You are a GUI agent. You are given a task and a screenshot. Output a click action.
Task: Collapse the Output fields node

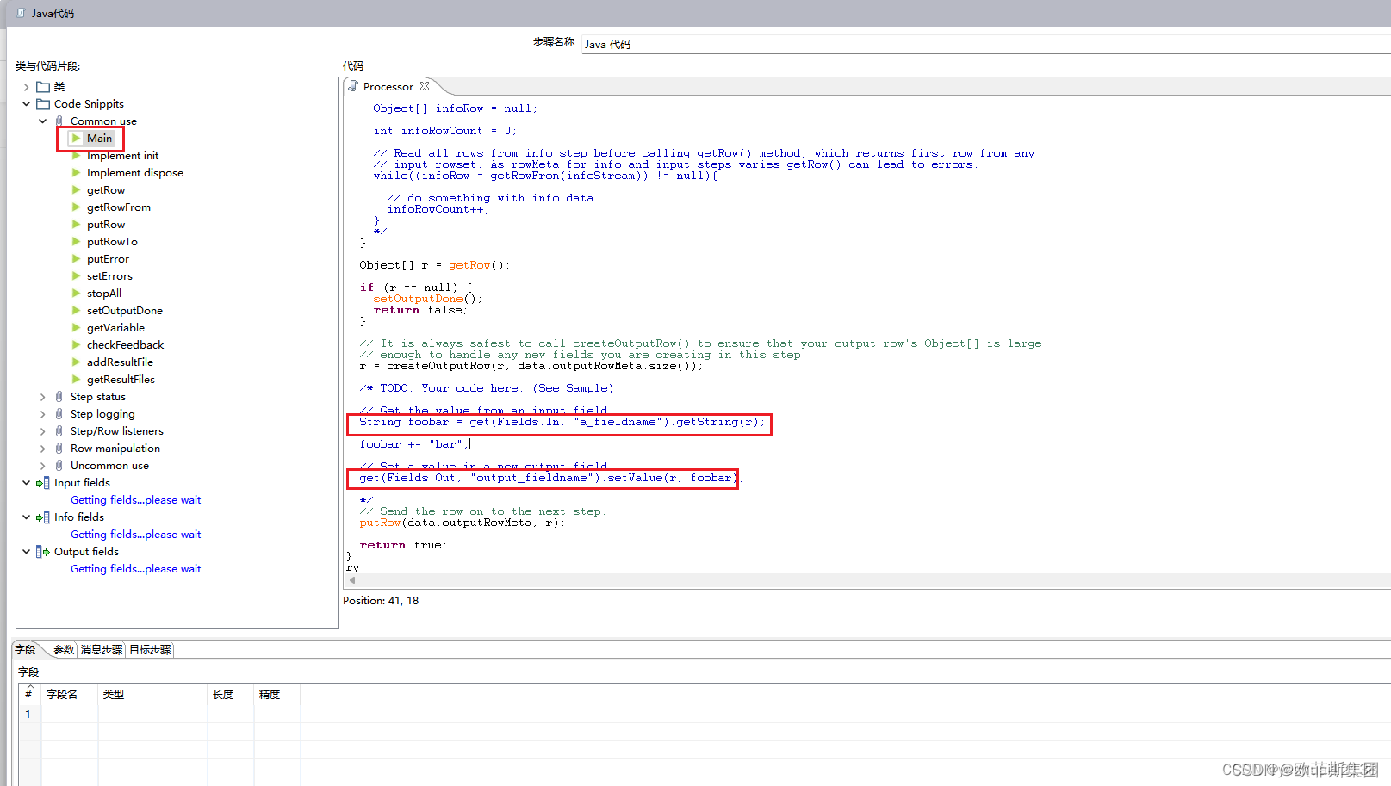(27, 552)
